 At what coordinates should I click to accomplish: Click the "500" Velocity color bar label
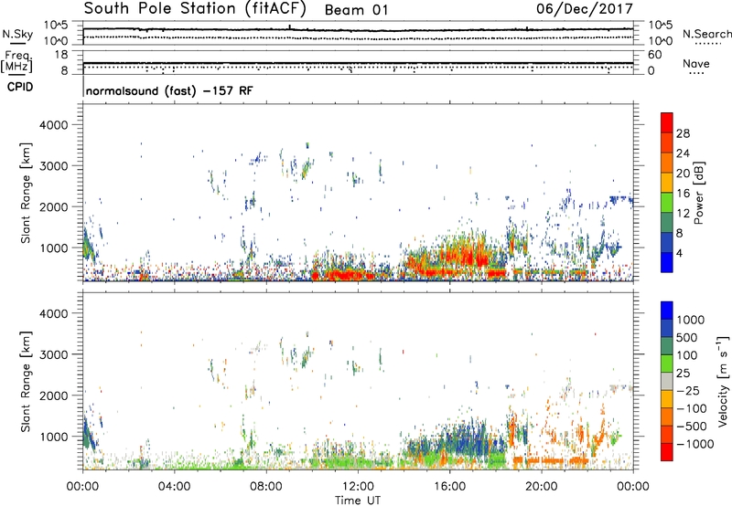[x=687, y=337]
